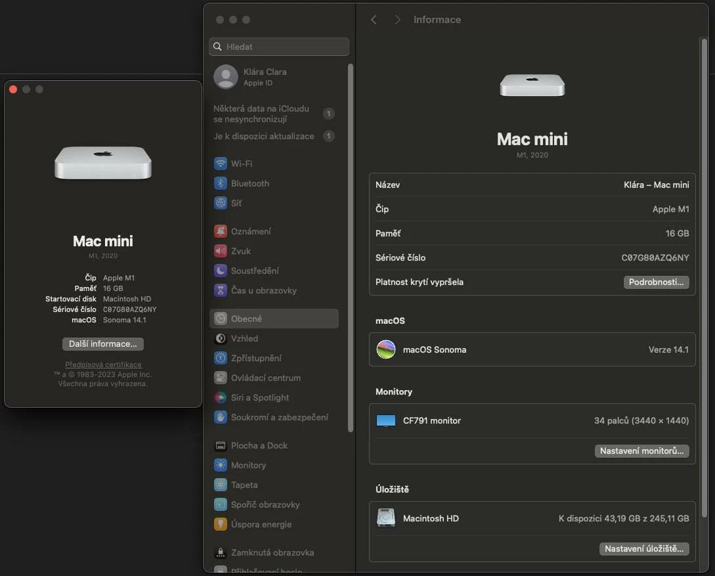Click the Hledat search field

[x=279, y=47]
